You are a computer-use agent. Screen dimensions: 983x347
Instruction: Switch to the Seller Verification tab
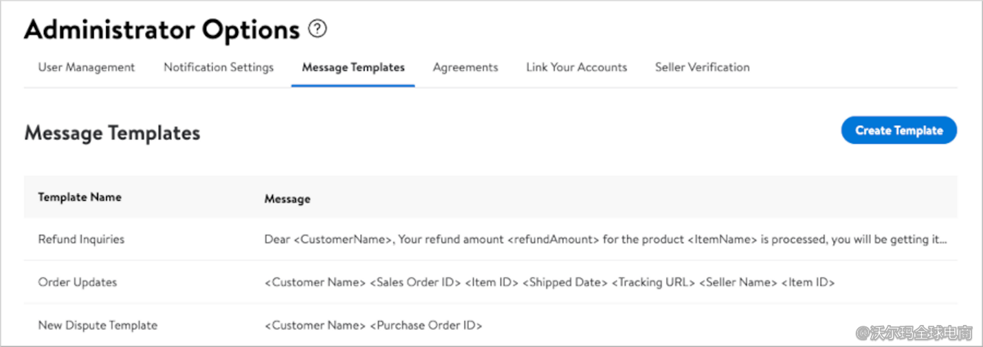pos(703,67)
